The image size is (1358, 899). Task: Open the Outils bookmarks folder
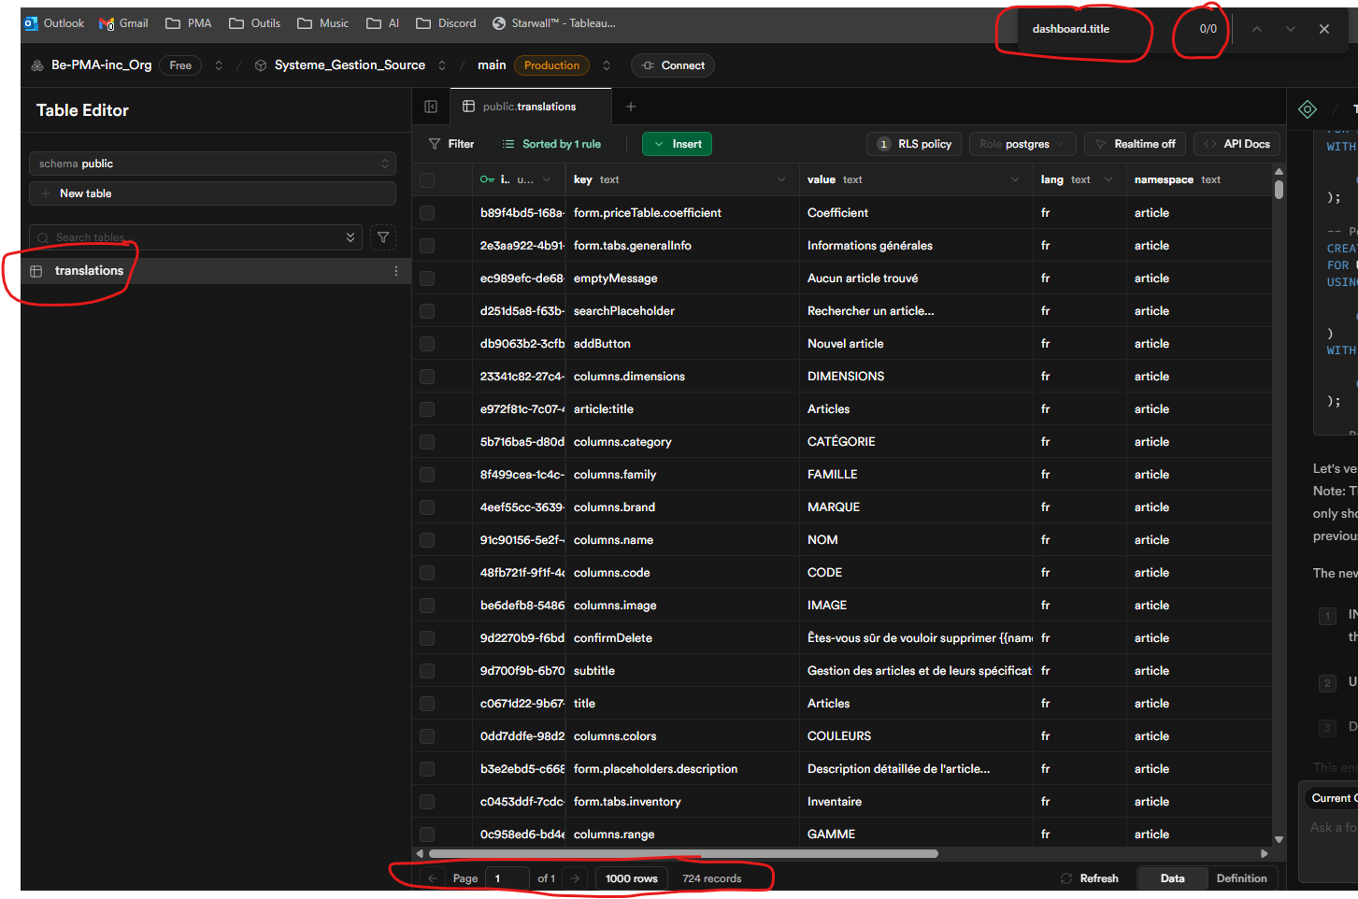tap(255, 23)
